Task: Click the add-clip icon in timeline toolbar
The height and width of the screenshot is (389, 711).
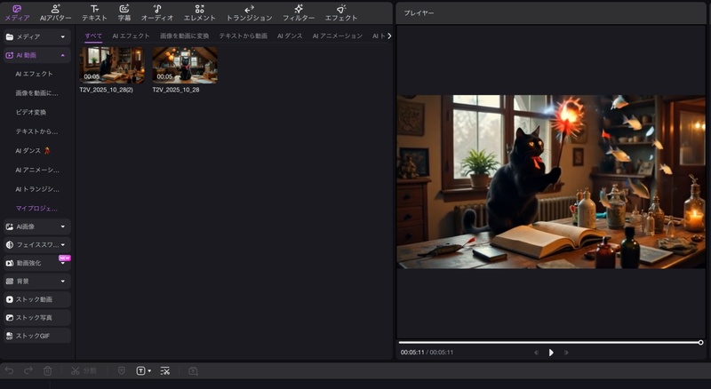Action: [x=193, y=371]
